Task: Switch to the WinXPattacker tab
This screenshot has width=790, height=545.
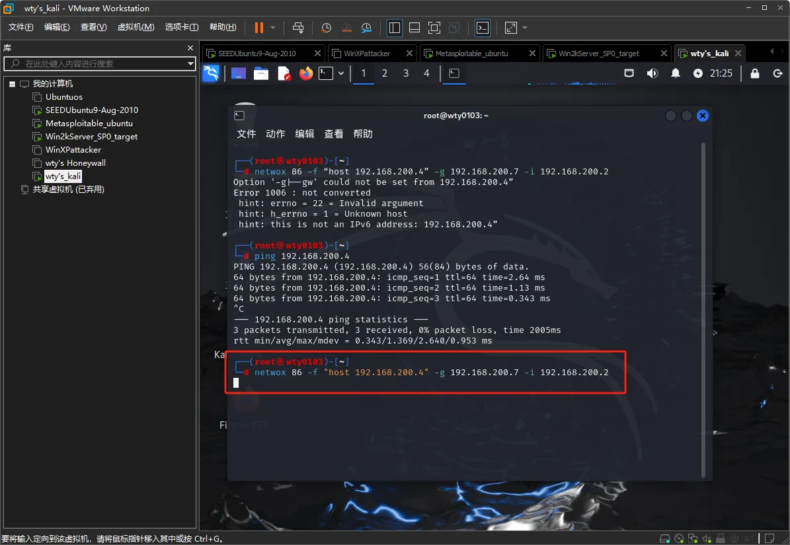Action: pos(367,54)
